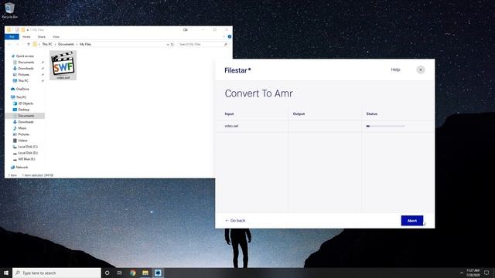
Task: Select Network in the navigation pane
Action: (22, 168)
